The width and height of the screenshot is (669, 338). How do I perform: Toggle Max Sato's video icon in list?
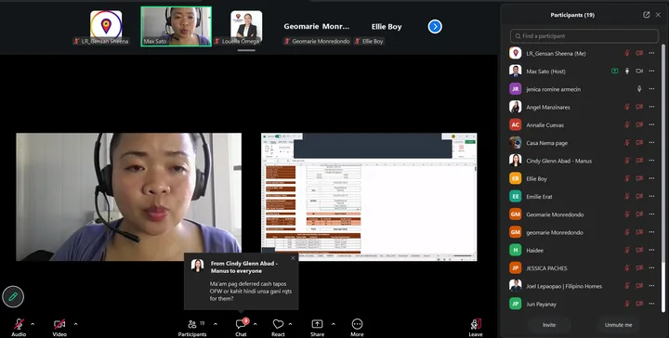point(639,71)
